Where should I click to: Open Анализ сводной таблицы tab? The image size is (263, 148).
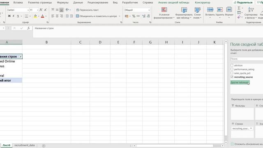pos(173,2)
